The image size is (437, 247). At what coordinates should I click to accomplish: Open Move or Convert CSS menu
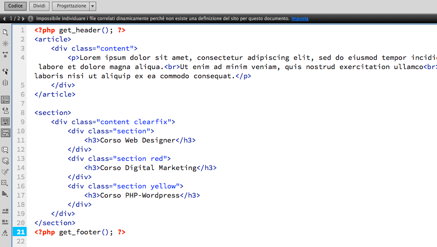tap(5, 194)
